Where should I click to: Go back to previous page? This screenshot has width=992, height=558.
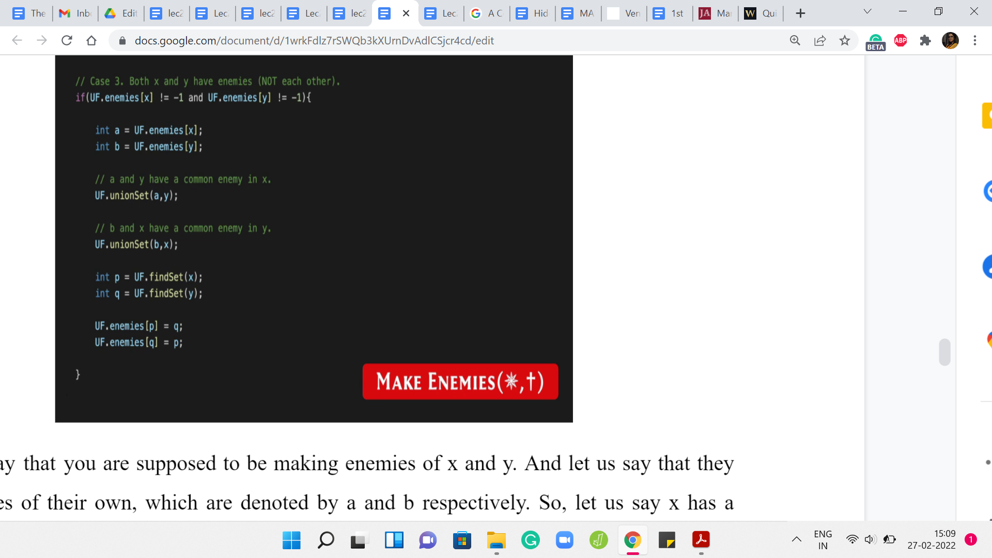click(x=17, y=40)
